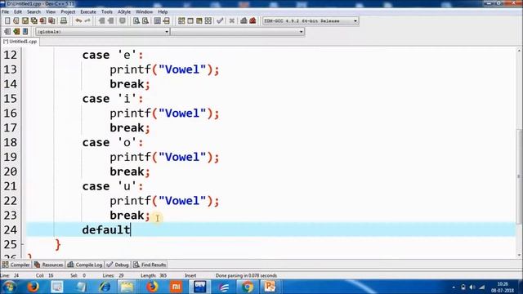Click the Rebuild All toolbar icon
The image size is (523, 294).
pyautogui.click(x=208, y=20)
